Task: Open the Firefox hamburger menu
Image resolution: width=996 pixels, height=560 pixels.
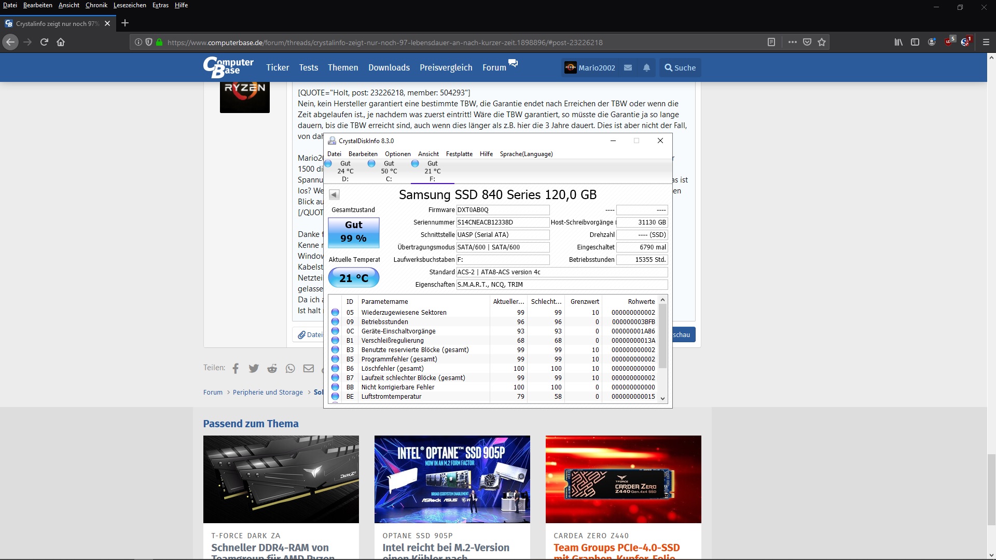Action: [x=986, y=43]
